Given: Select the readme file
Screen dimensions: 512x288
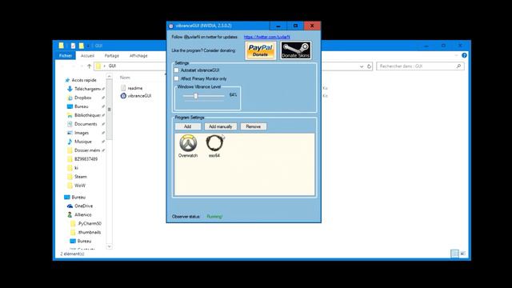Looking at the screenshot, I should click(131, 88).
